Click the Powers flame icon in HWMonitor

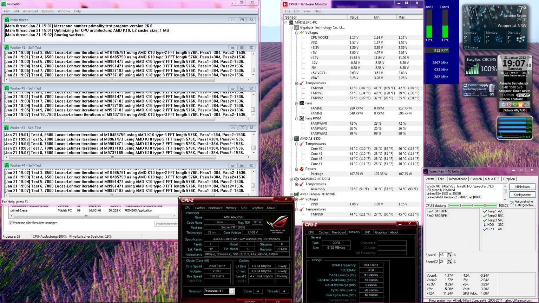pos(302,169)
